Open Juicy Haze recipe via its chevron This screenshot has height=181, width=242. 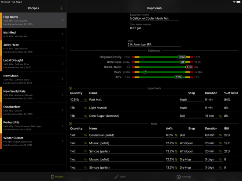pyautogui.click(x=63, y=48)
